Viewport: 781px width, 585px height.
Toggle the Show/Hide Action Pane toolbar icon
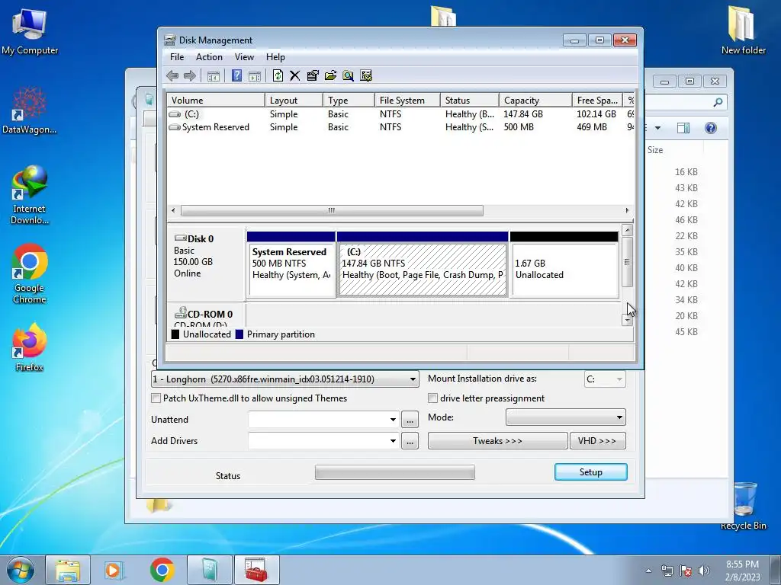click(x=255, y=76)
